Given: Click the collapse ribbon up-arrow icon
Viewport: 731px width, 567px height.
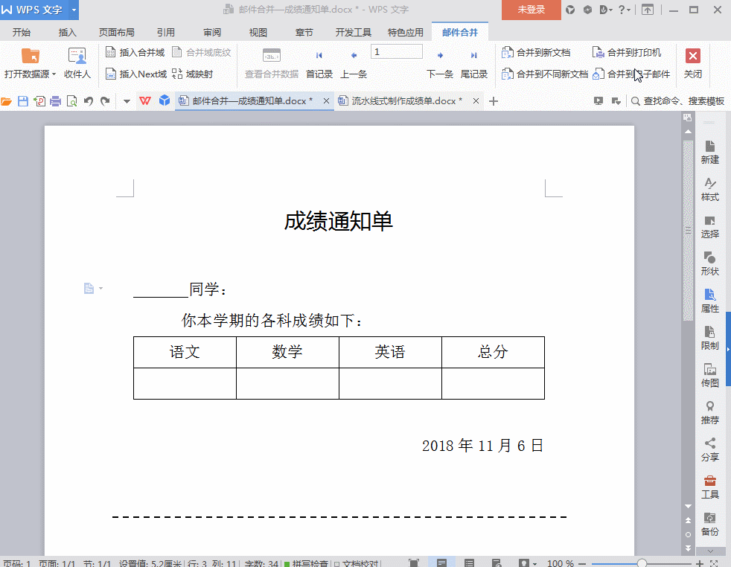Looking at the screenshot, I should (648, 10).
